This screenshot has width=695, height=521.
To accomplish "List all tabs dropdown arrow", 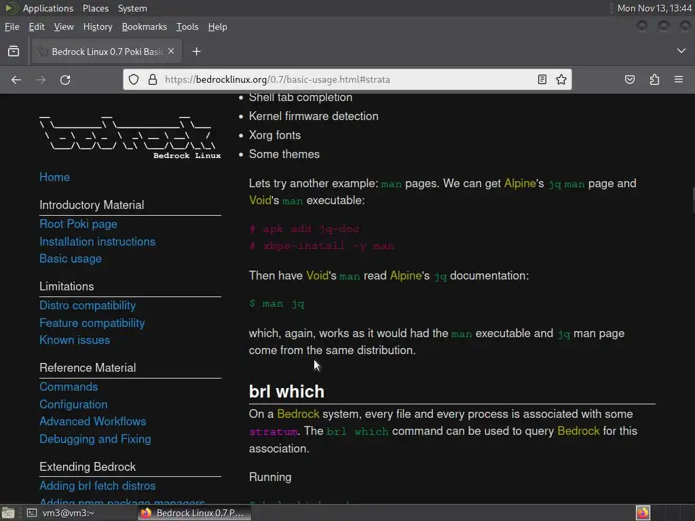I will coord(681,51).
